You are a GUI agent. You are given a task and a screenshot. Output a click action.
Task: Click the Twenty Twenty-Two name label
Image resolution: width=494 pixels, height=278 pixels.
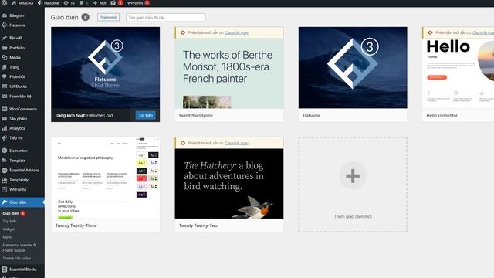coord(198,225)
